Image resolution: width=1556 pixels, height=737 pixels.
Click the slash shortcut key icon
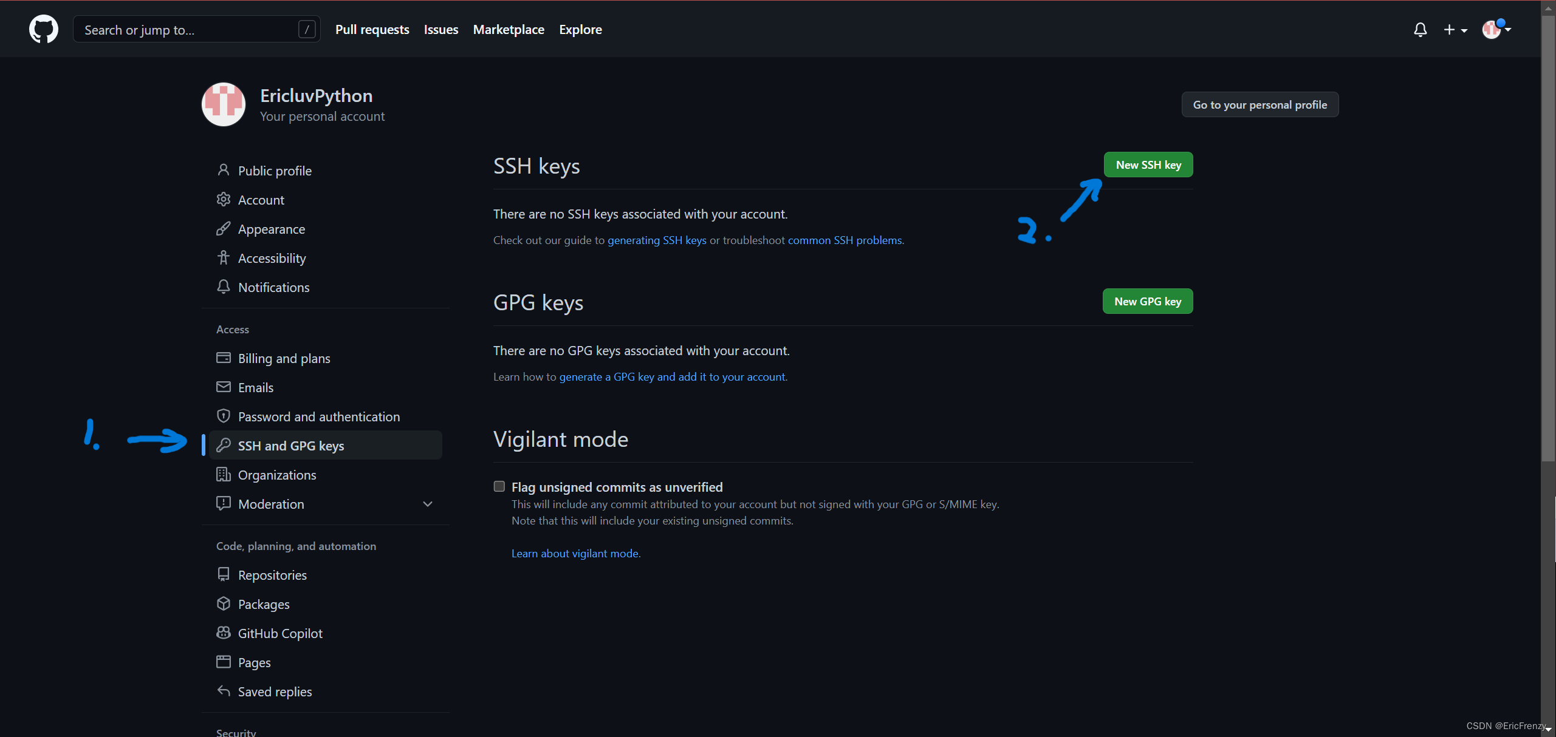307,29
